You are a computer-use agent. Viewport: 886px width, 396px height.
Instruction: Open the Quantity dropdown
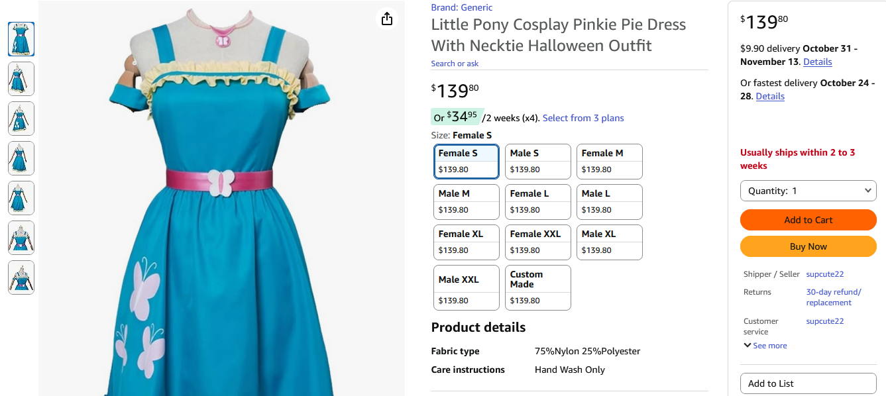tap(808, 191)
